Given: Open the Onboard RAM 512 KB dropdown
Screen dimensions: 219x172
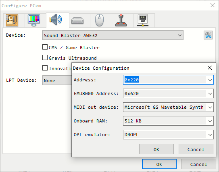Looking at the screenshot, I should pos(168,121).
